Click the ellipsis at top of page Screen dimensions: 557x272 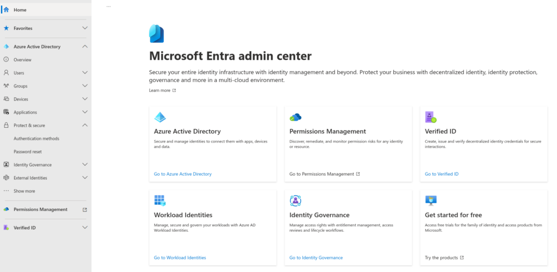[108, 7]
